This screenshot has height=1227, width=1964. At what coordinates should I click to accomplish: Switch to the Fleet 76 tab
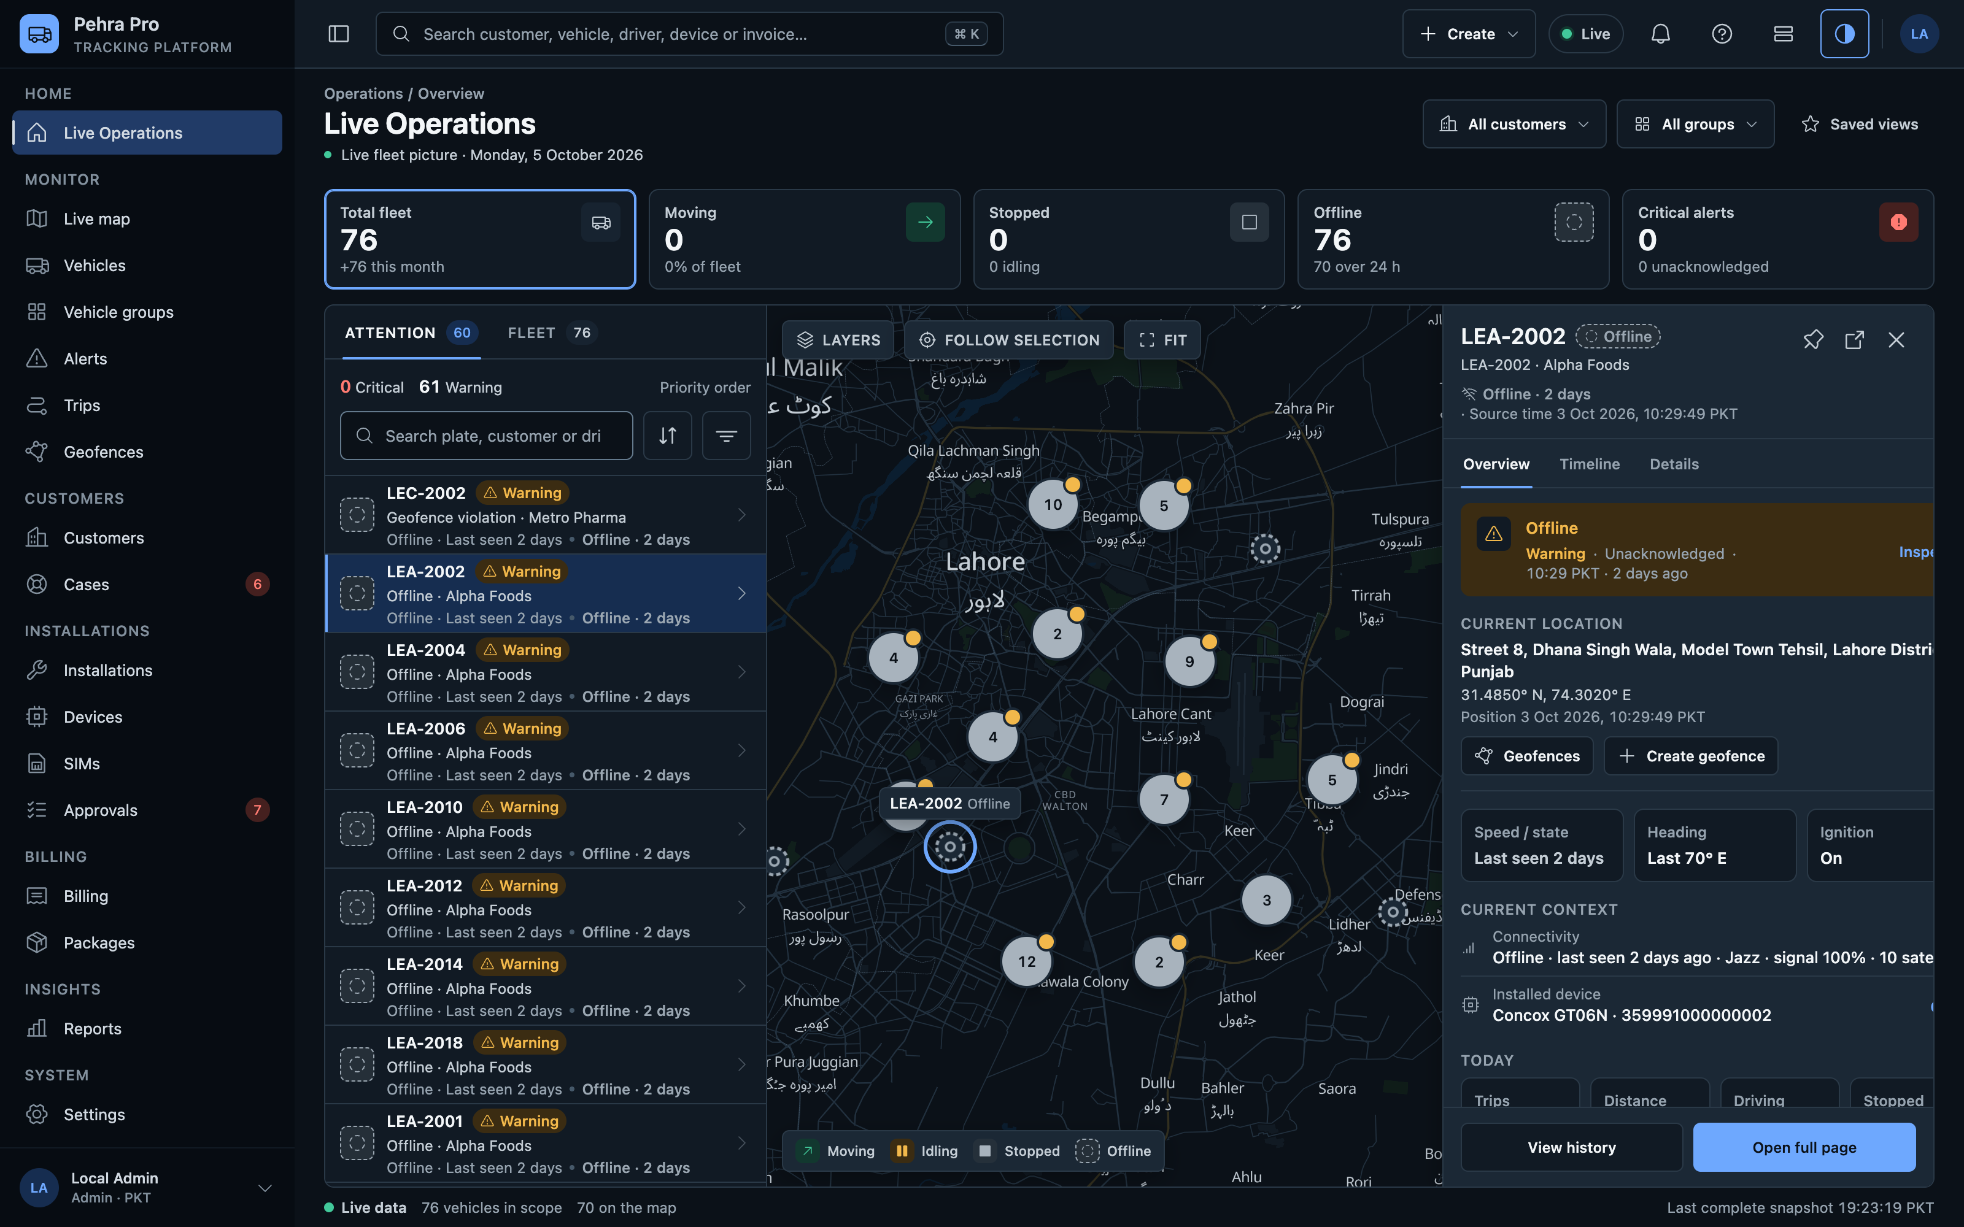[552, 333]
